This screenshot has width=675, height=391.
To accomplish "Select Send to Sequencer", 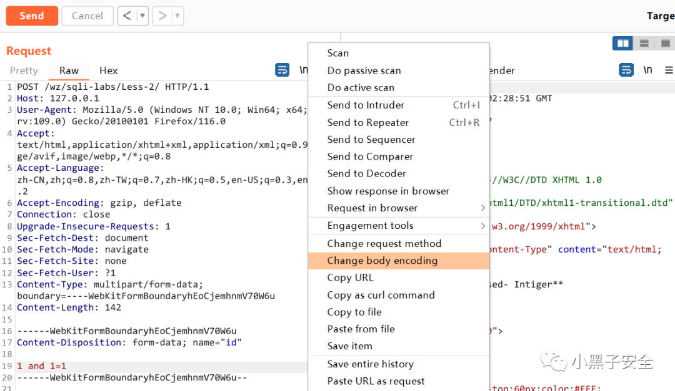I will (x=399, y=140).
